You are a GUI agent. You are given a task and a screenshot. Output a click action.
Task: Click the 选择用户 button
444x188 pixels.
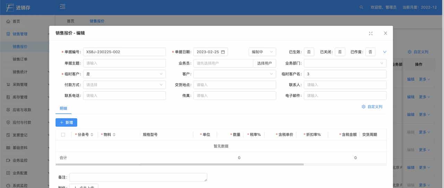(x=265, y=63)
